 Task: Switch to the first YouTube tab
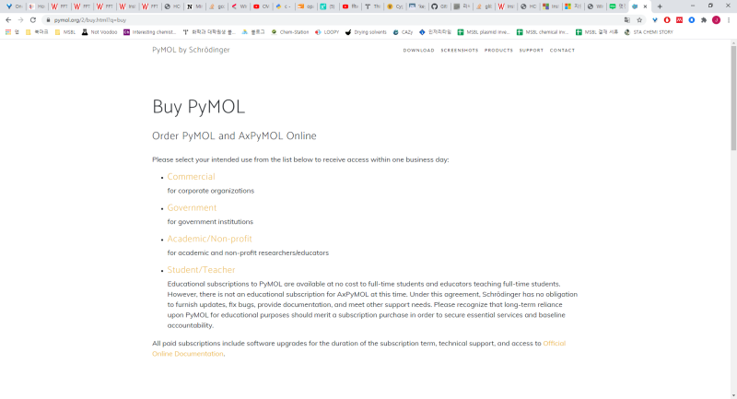(x=261, y=6)
